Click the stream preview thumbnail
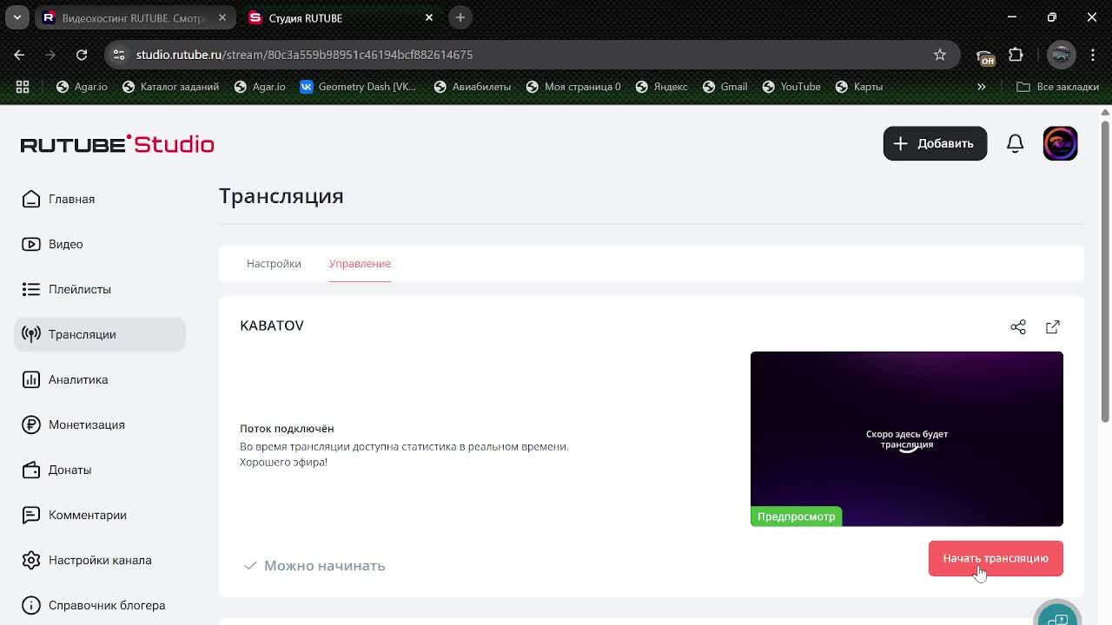This screenshot has height=625, width=1112. coord(907,438)
